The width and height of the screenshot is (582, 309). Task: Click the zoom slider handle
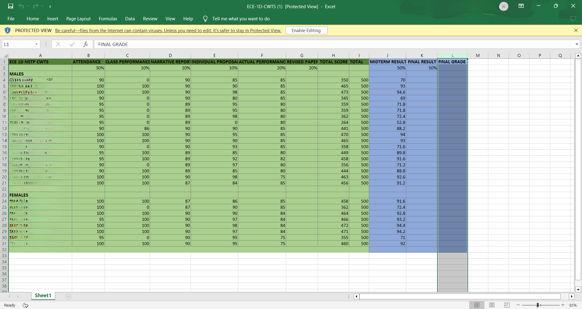pyautogui.click(x=538, y=305)
